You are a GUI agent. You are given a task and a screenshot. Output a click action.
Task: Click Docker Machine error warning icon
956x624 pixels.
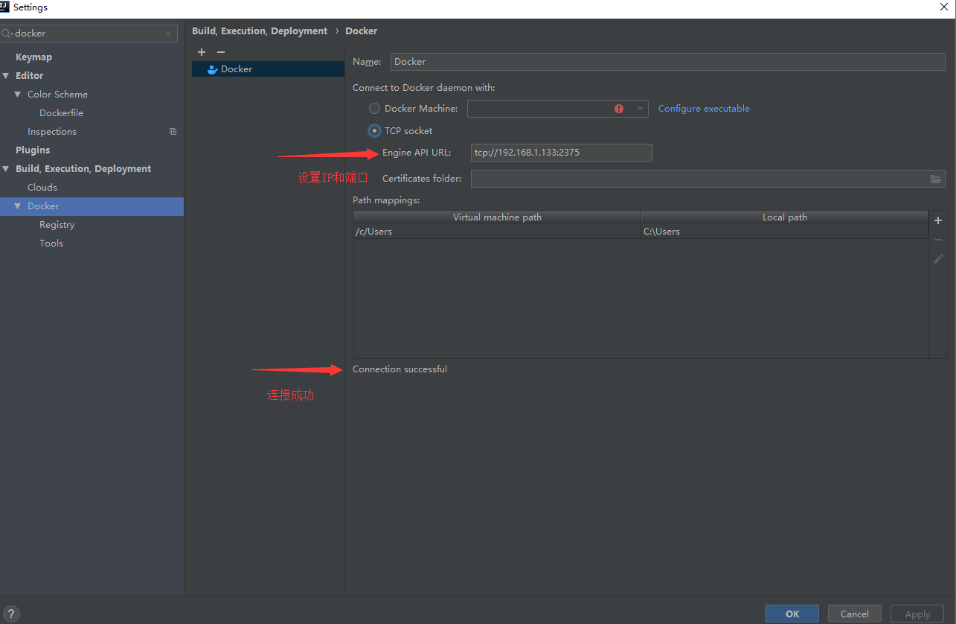tap(619, 109)
